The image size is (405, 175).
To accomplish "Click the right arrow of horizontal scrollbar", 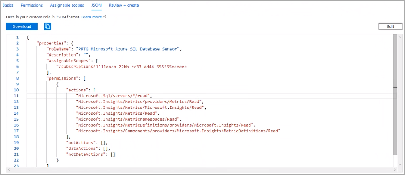I will (394, 169).
